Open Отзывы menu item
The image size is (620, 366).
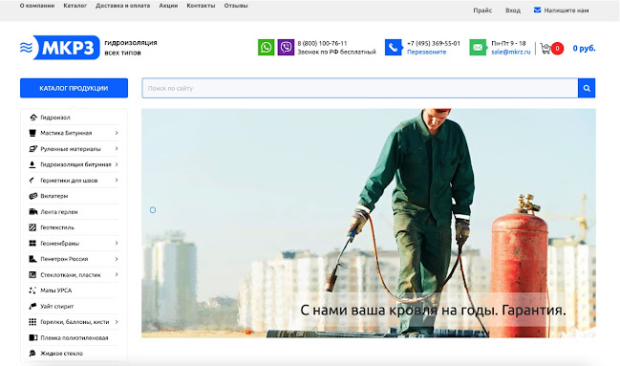[x=236, y=6]
